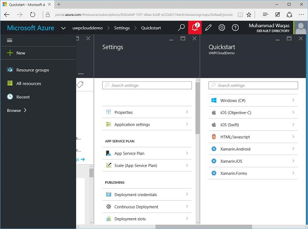
Task: Click the Edge Make a Web Note icon
Action: (x=277, y=14)
